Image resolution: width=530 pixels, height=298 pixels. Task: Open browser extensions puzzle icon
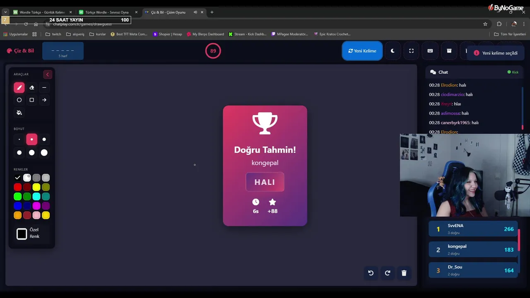[x=499, y=24]
